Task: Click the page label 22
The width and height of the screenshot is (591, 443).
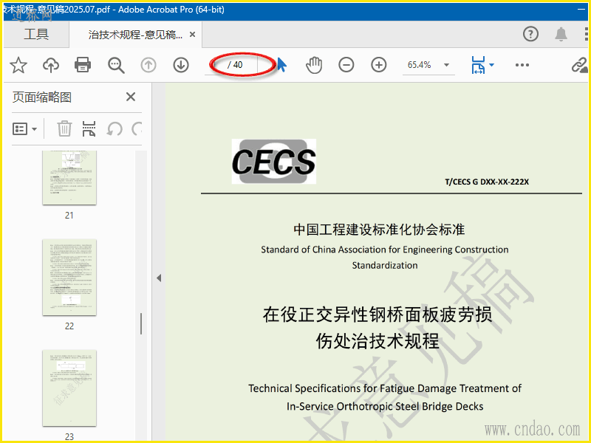Action: click(69, 326)
